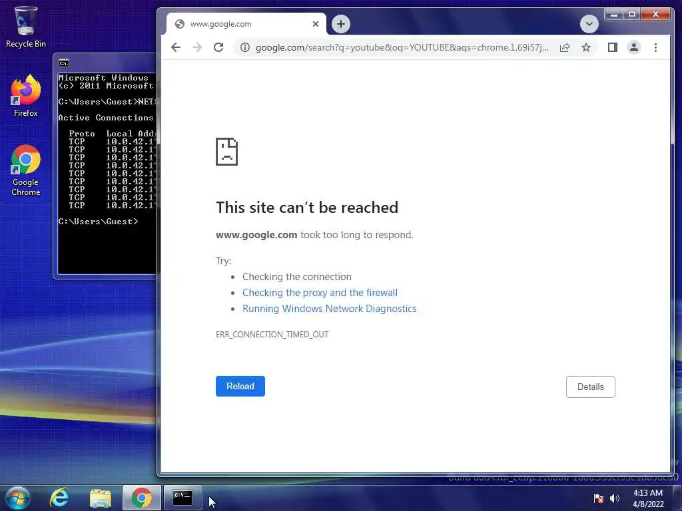Screen dimensions: 682x511
Task: Click 'Proto' column header in Command Prompt
Action: [82, 134]
